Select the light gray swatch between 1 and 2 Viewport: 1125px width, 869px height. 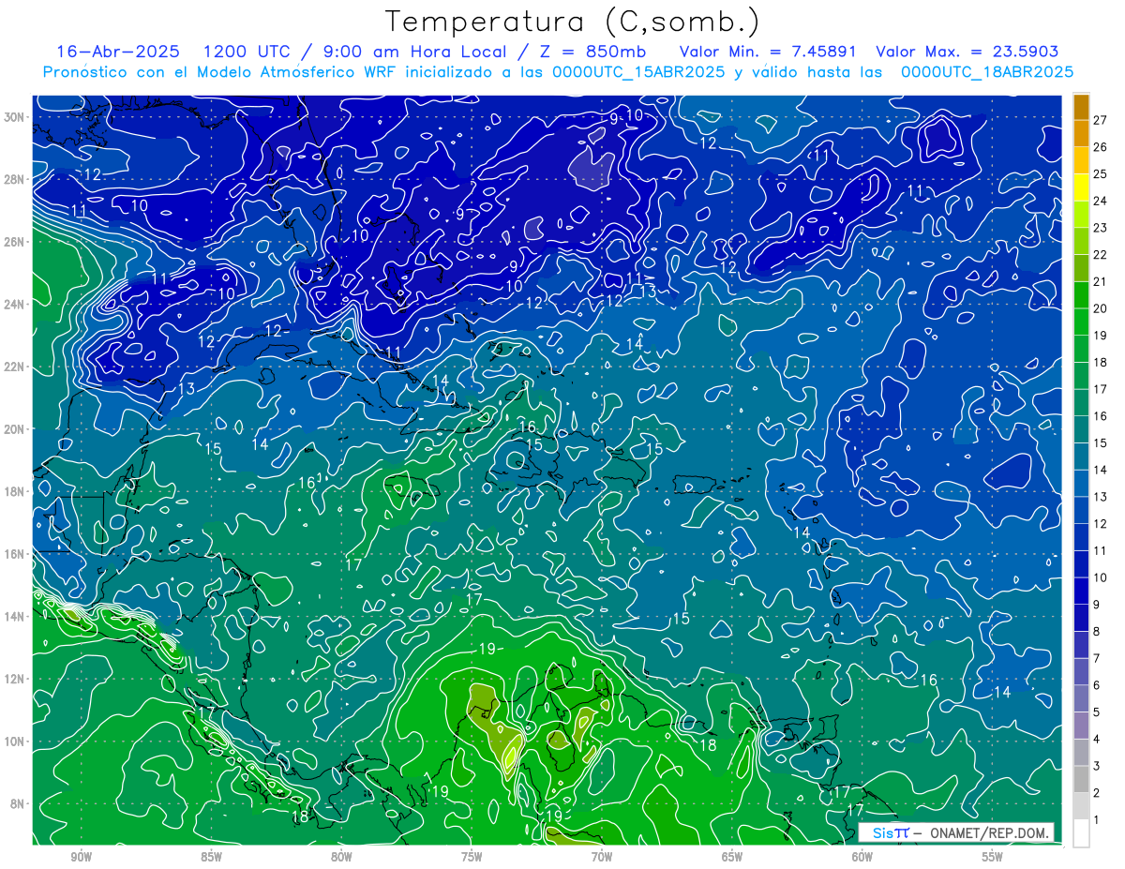point(1081,805)
